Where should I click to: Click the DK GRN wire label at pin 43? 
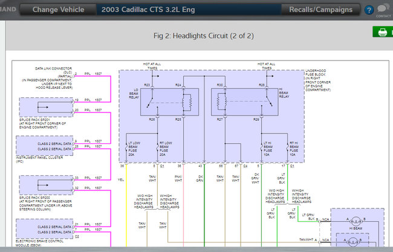tap(200, 179)
